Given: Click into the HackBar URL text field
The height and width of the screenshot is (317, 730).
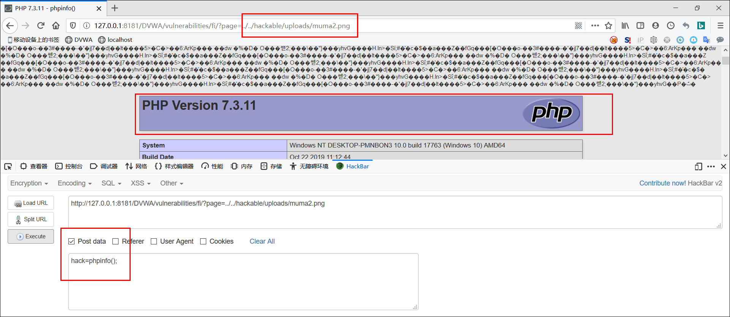Looking at the screenshot, I should click(x=395, y=212).
